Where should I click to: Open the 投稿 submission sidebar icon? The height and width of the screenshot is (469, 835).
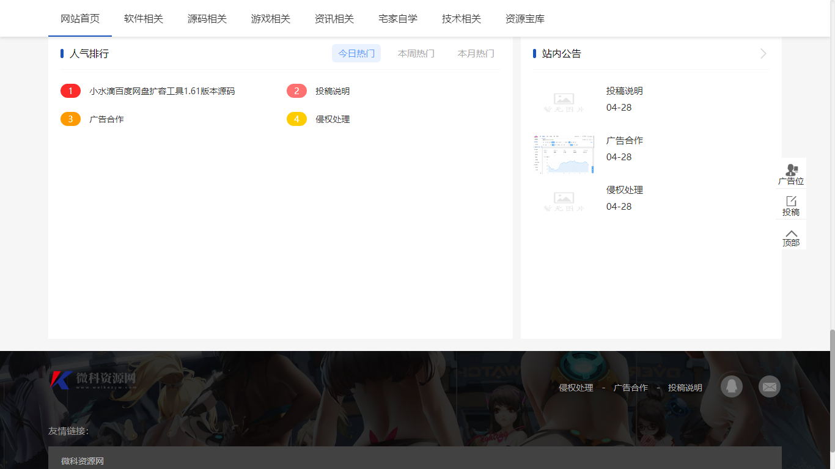[x=790, y=205]
